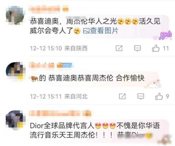Screen dimensions: 175x146
Task: Open first commenter's pixelated avatar
Action: point(15,15)
